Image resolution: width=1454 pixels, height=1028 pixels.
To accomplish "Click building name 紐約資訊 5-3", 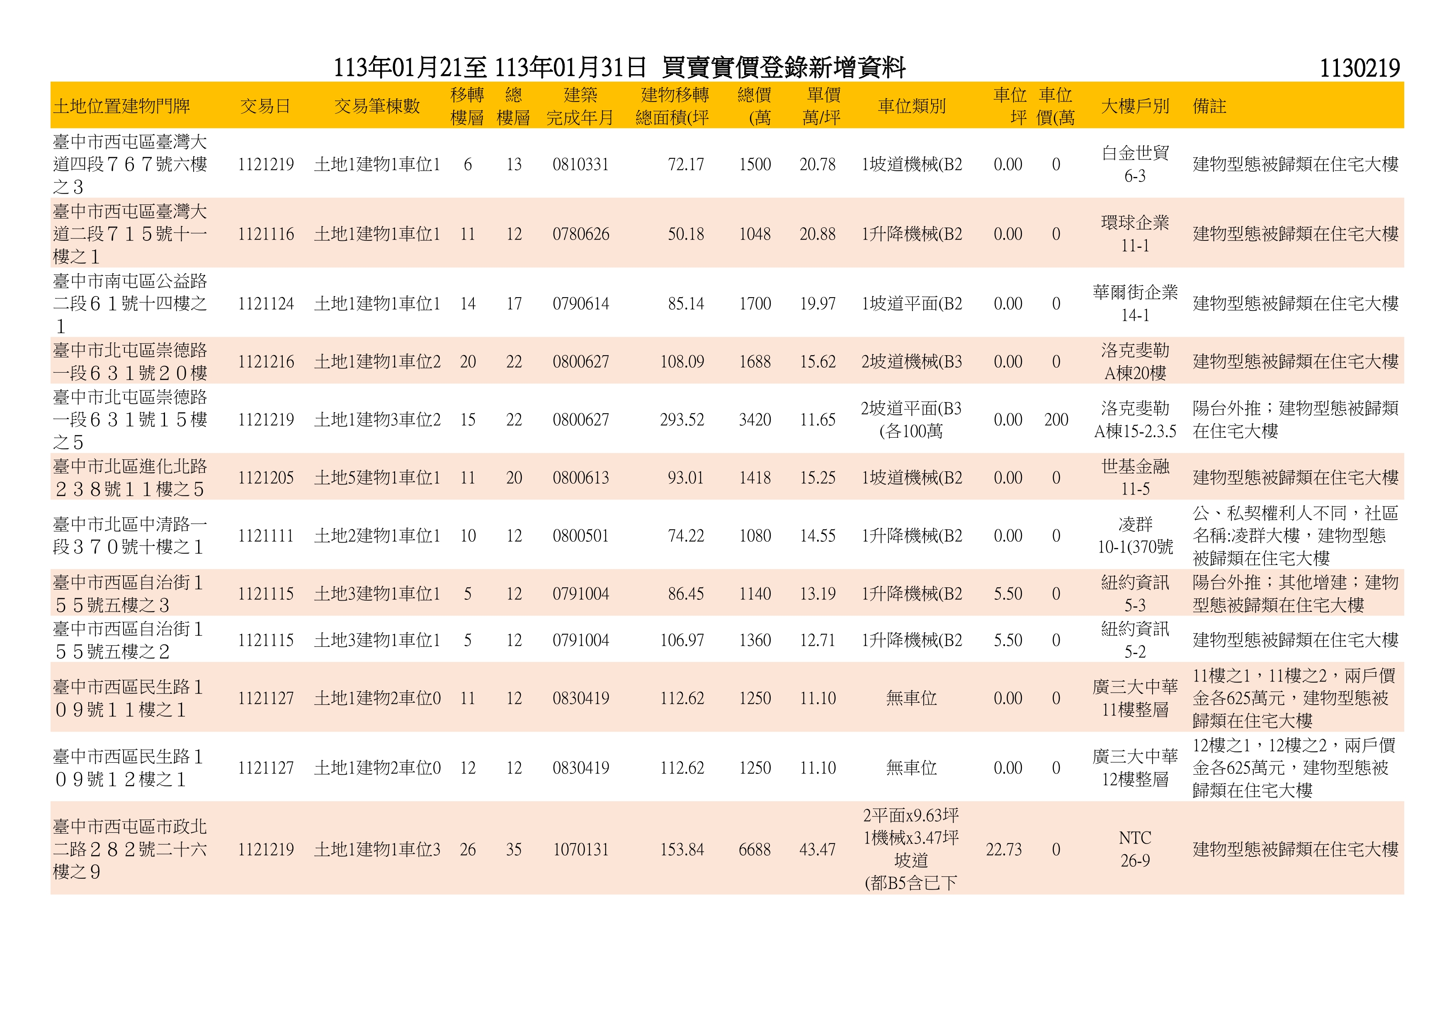I will click(1135, 594).
